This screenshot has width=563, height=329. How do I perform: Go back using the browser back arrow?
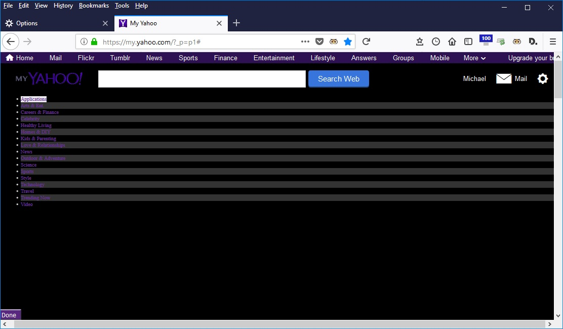[11, 42]
